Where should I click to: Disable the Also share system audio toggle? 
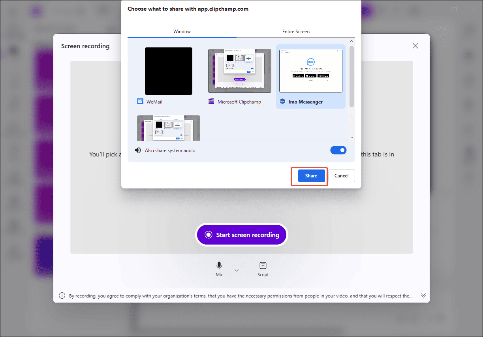pyautogui.click(x=338, y=150)
